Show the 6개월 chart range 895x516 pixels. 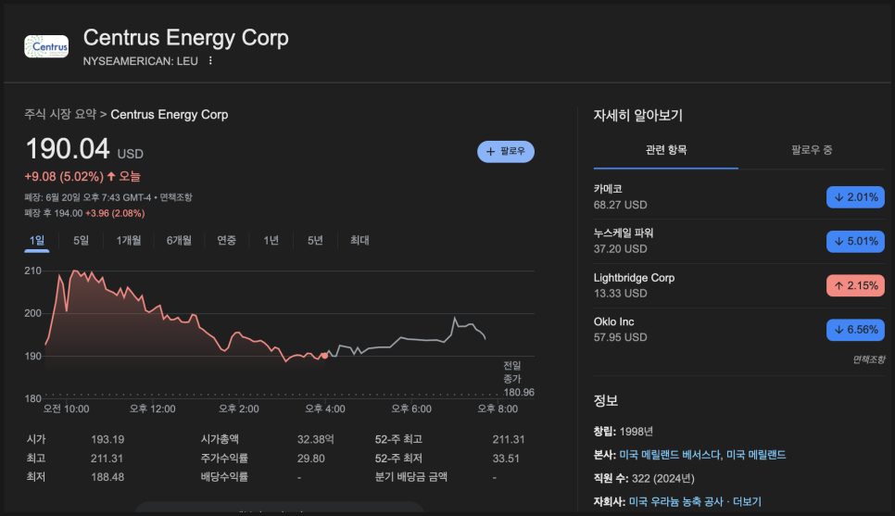click(x=179, y=240)
